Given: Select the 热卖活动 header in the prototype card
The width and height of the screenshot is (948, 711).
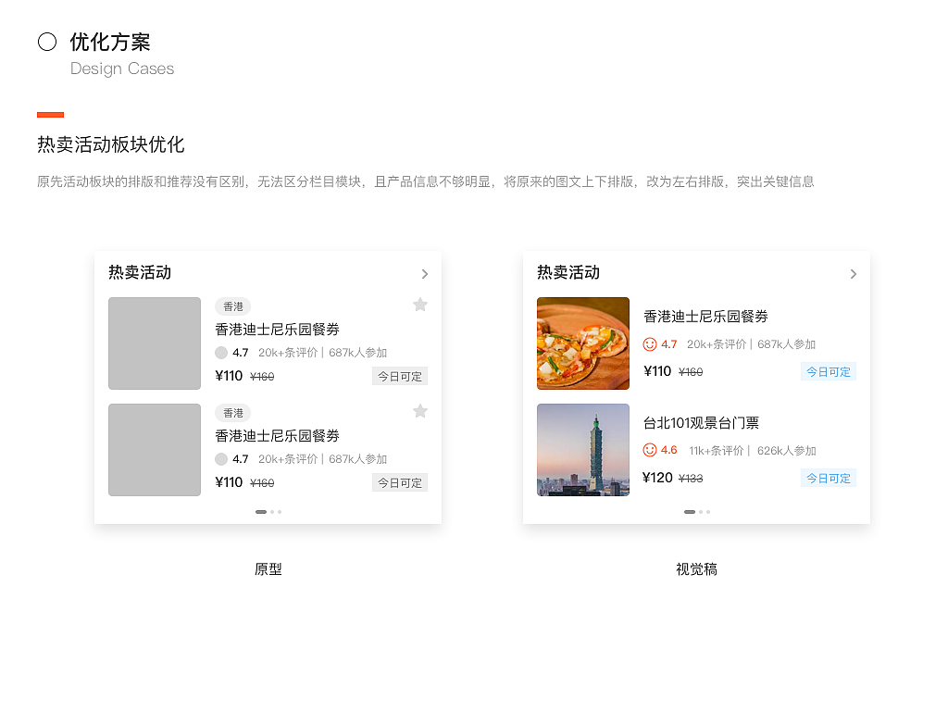Looking at the screenshot, I should (x=139, y=272).
